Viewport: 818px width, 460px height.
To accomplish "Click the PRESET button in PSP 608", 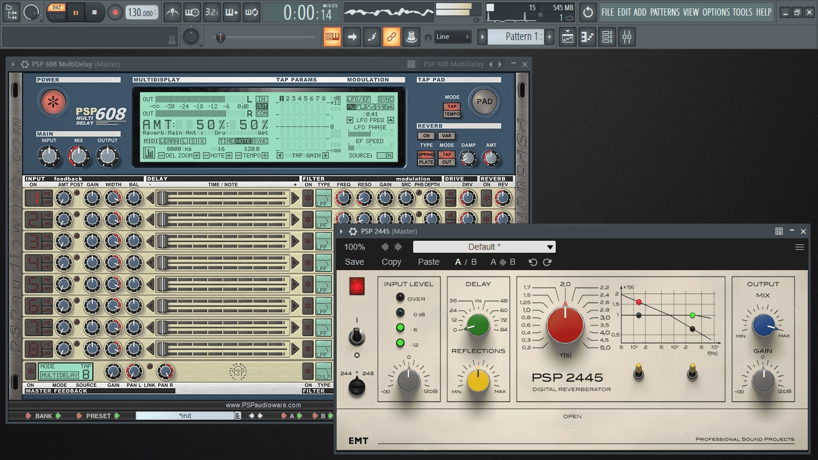I will (98, 416).
